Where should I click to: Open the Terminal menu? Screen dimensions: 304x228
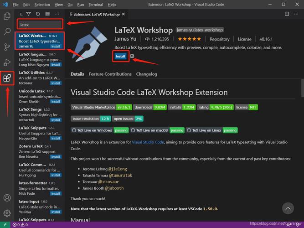(x=96, y=5)
